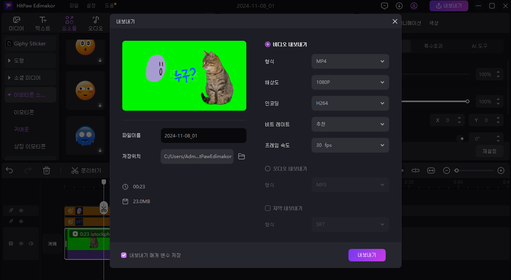Open the 해상도 1080P dropdown
The image size is (511, 280).
tap(350, 82)
